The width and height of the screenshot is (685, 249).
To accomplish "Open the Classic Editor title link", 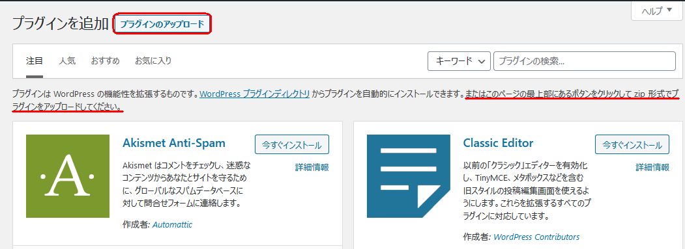I will pos(498,143).
